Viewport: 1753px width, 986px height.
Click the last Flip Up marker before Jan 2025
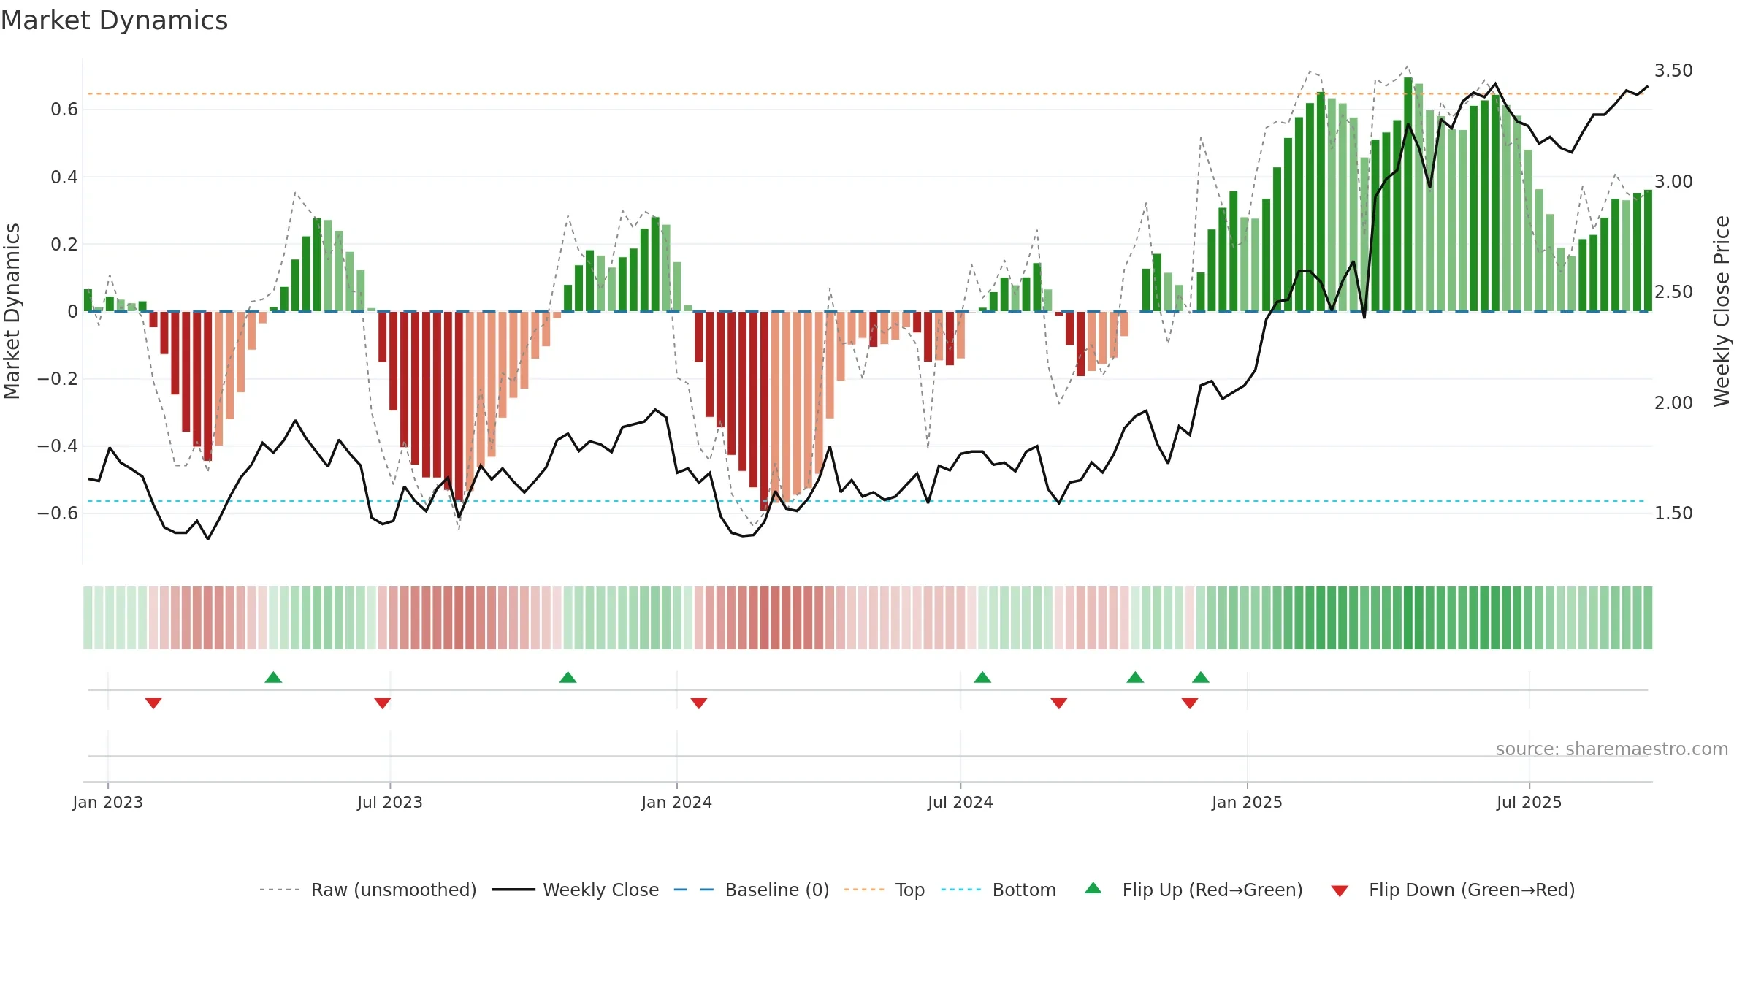click(1201, 677)
